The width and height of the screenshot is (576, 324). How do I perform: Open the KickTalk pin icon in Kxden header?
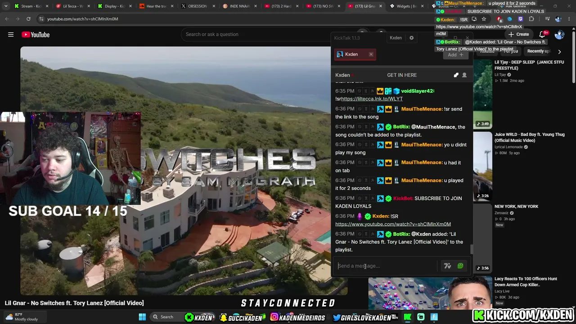456,75
